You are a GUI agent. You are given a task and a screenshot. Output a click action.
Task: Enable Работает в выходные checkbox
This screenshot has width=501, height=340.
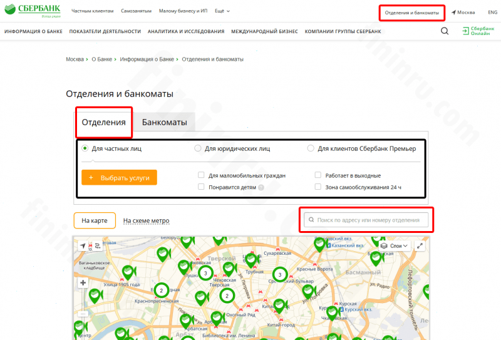[318, 175]
